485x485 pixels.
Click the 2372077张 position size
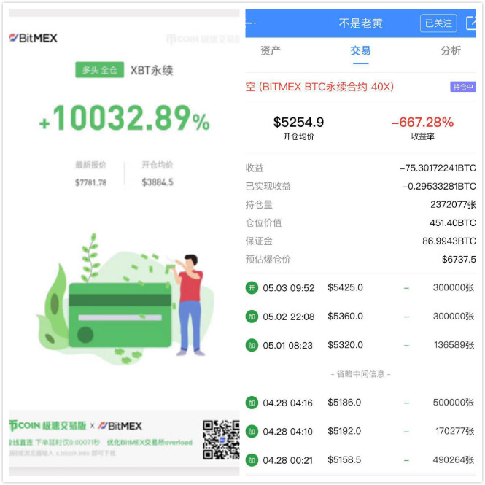tap(453, 204)
